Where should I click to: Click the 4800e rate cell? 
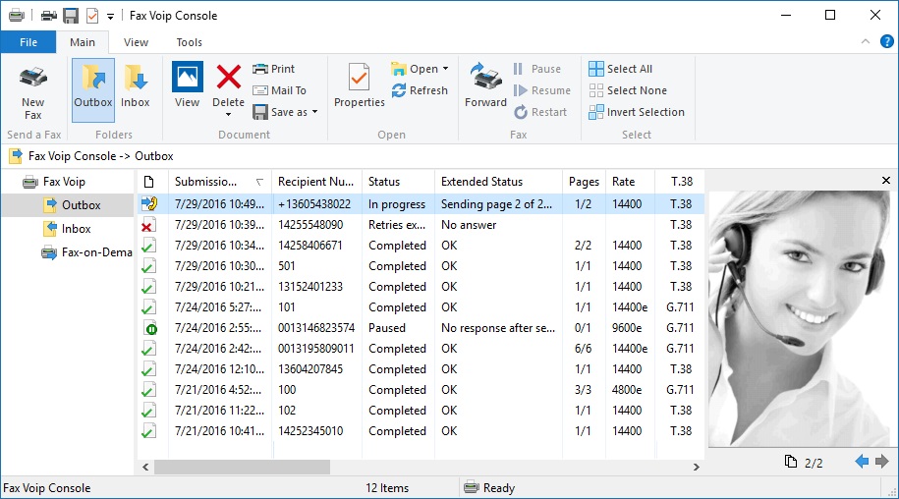point(626,390)
